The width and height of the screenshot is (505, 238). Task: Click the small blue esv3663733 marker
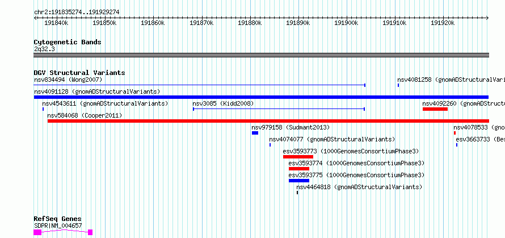tap(457, 145)
